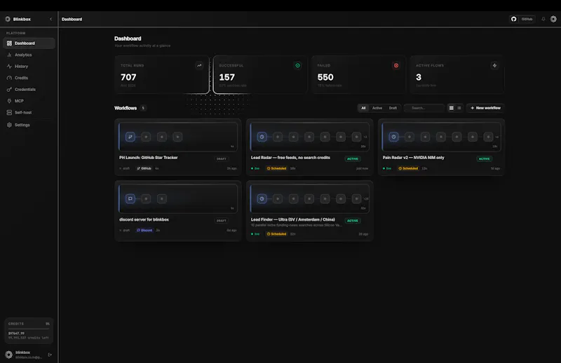561x363 pixels.
Task: Show All workflows filter tab
Action: tap(363, 108)
